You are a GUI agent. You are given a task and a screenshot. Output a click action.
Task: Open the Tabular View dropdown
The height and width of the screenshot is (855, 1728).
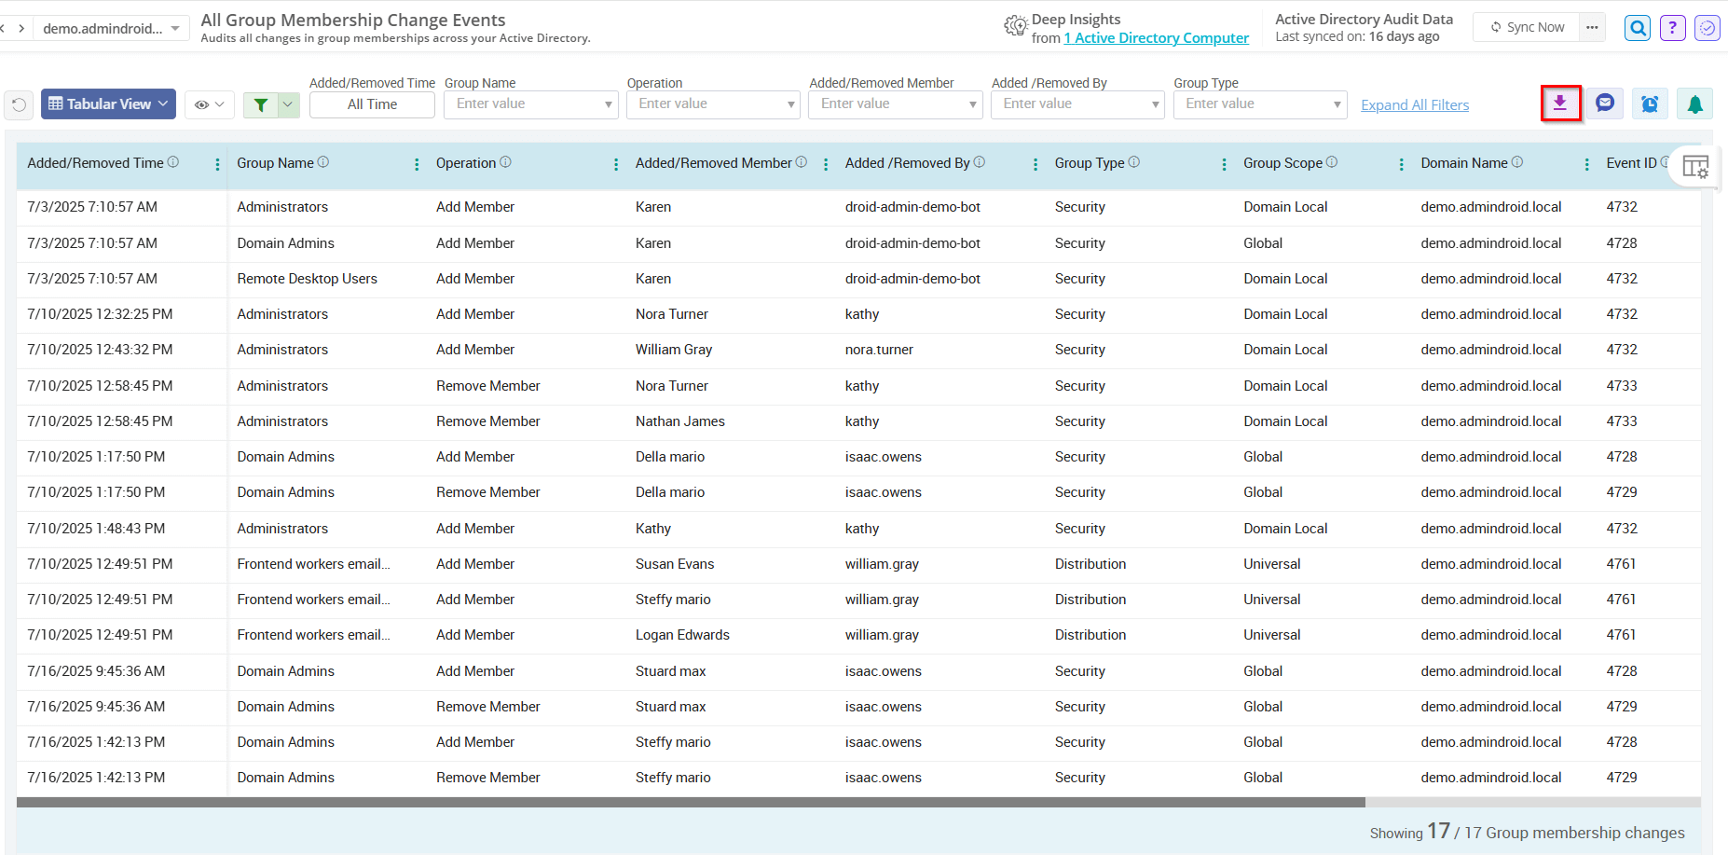click(107, 103)
